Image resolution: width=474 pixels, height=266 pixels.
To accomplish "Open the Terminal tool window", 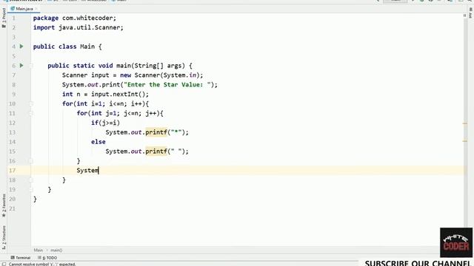I will click(x=21, y=258).
